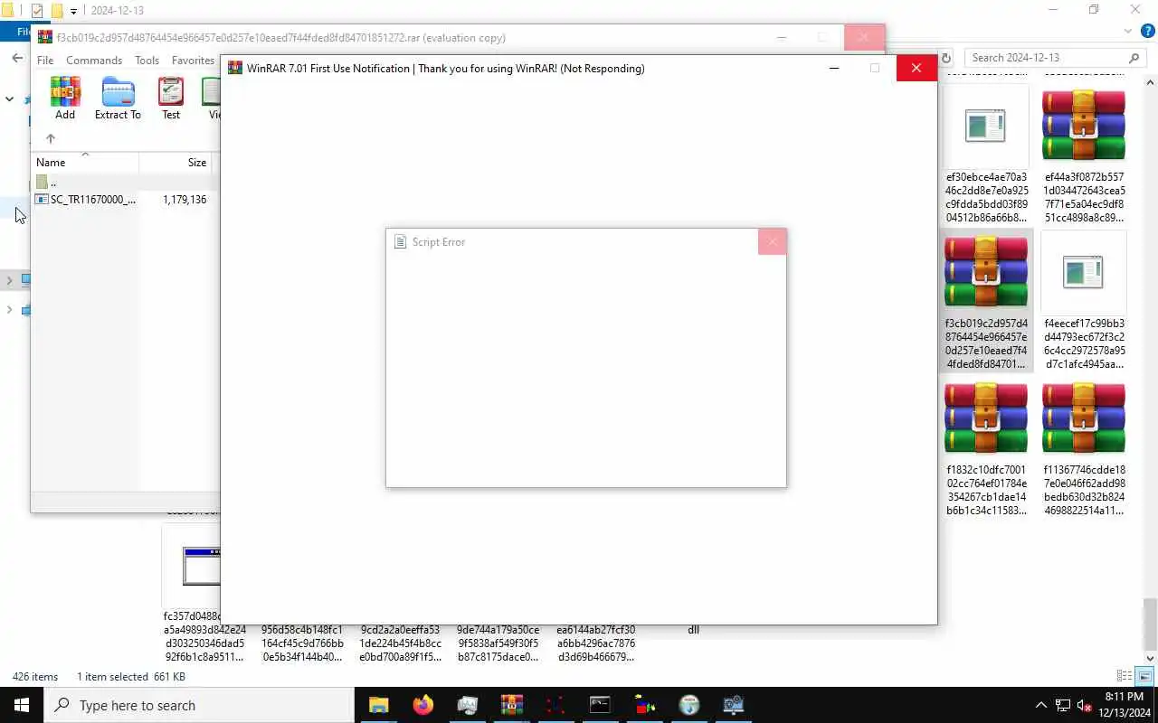The image size is (1158, 723).
Task: Select the ef30ebce4ae70a3 file thumbnail
Action: [986, 126]
